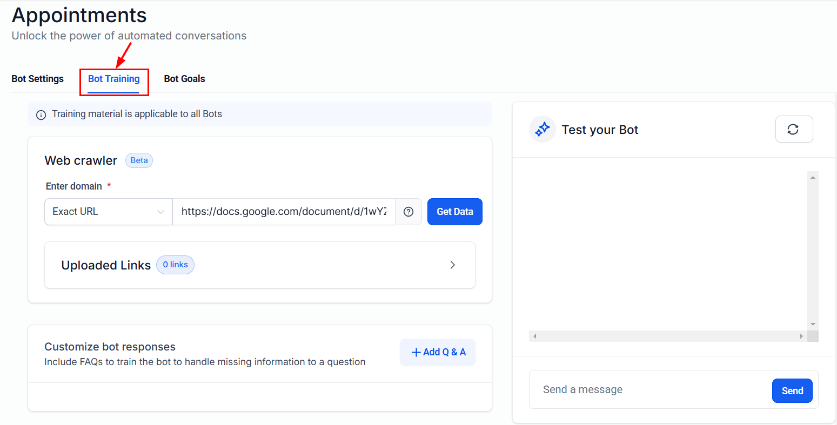Select the Bot Training tab

point(114,79)
